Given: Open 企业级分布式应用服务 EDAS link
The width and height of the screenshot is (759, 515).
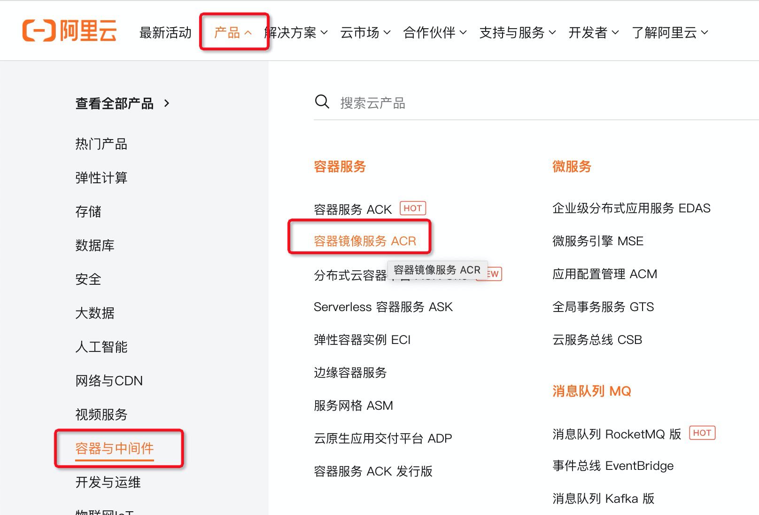Looking at the screenshot, I should coord(631,208).
